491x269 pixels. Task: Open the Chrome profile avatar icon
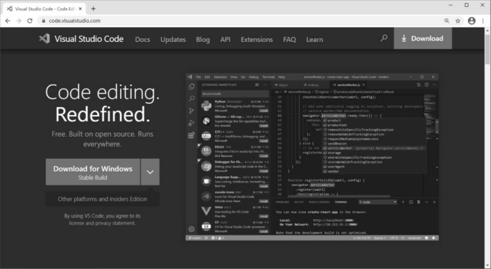tap(472, 21)
